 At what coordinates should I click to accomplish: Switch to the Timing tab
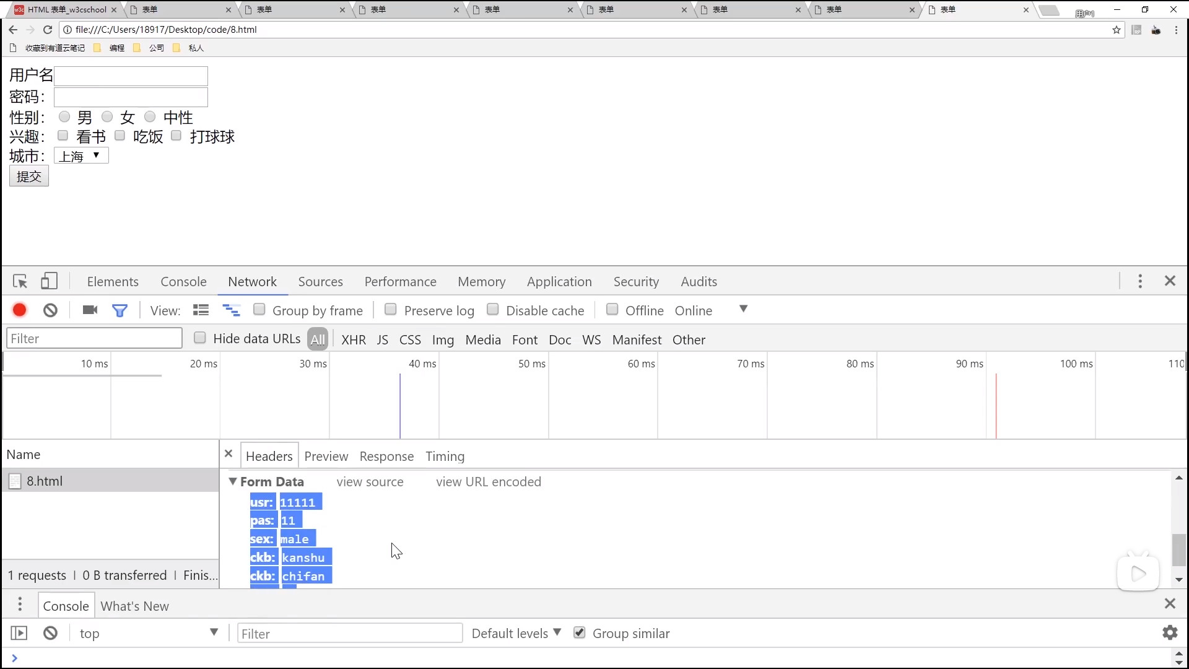[x=445, y=457]
